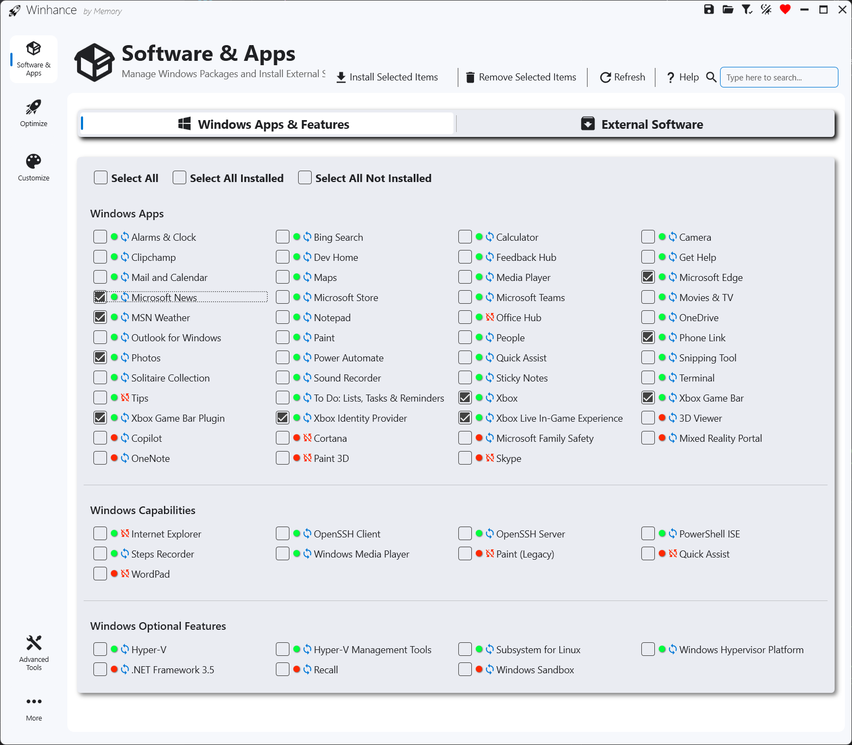Click the filter funnel icon in title bar

pyautogui.click(x=747, y=9)
